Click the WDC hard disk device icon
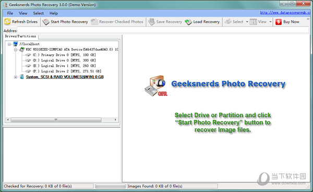 [21, 49]
